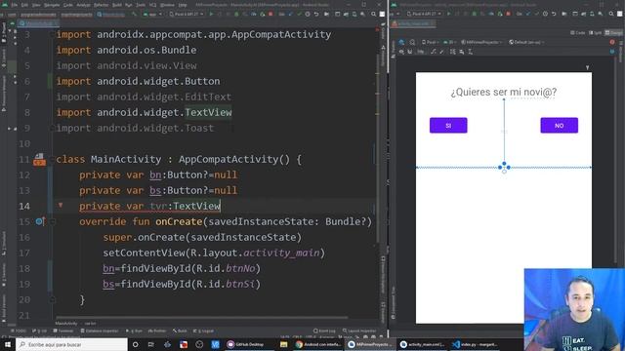
Task: Open the Layout Inspector panel
Action: click(x=359, y=331)
